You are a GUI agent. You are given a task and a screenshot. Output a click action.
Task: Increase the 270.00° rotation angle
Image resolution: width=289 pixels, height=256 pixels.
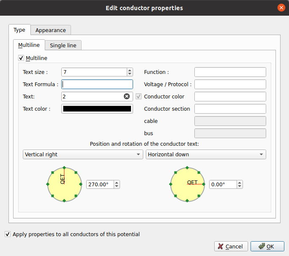click(x=117, y=182)
